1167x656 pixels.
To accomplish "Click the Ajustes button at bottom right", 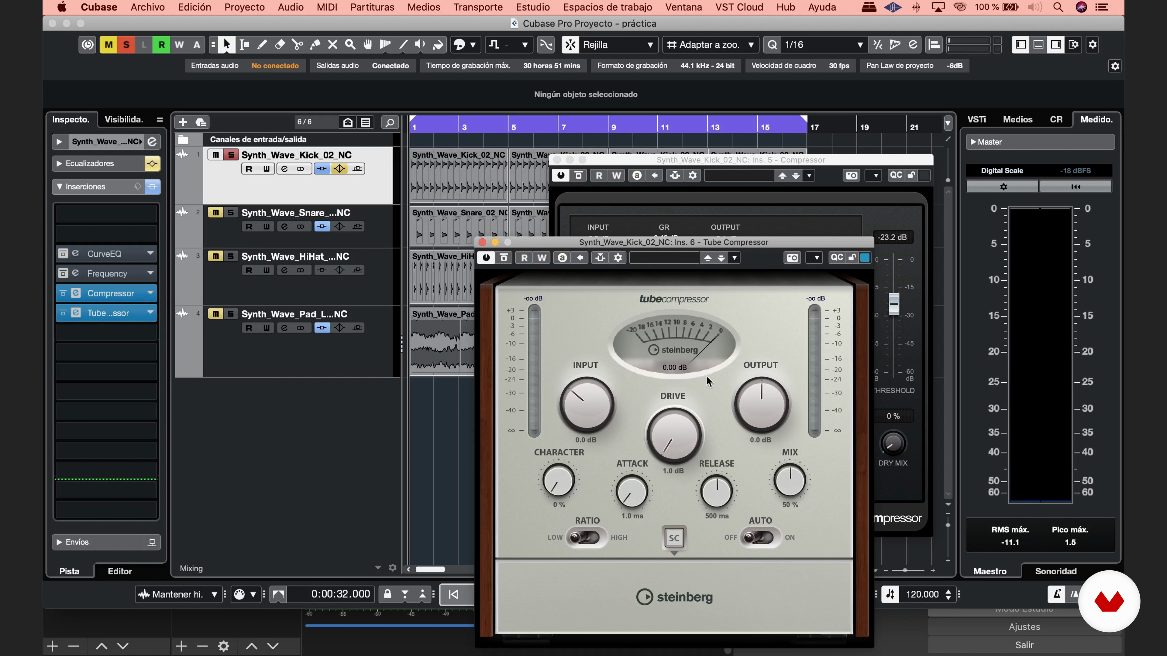I will pos(1024,627).
